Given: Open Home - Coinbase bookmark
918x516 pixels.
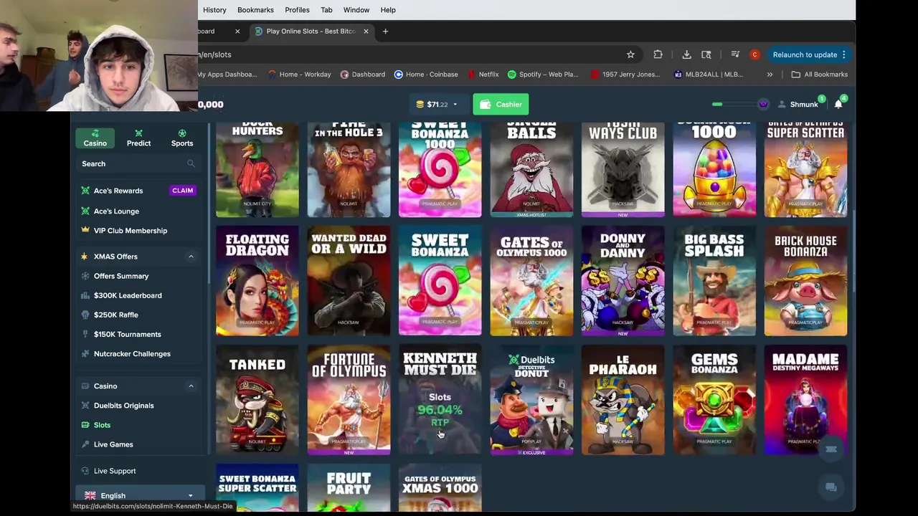Looking at the screenshot, I should [x=426, y=75].
